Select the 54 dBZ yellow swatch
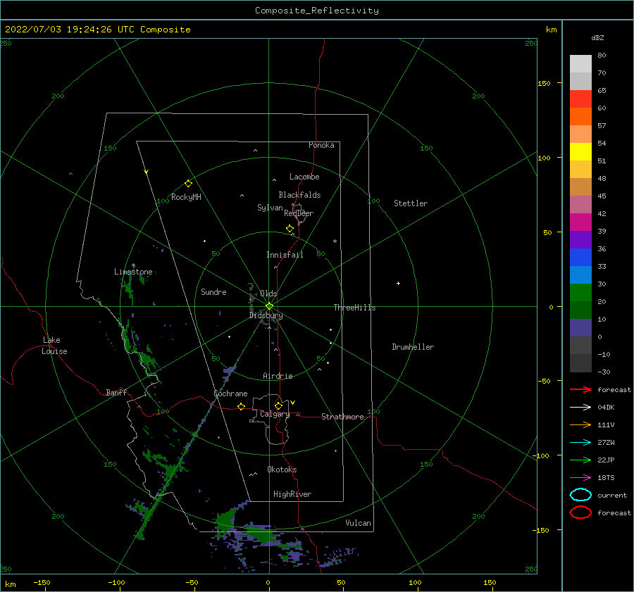This screenshot has height=592, width=634. [580, 151]
